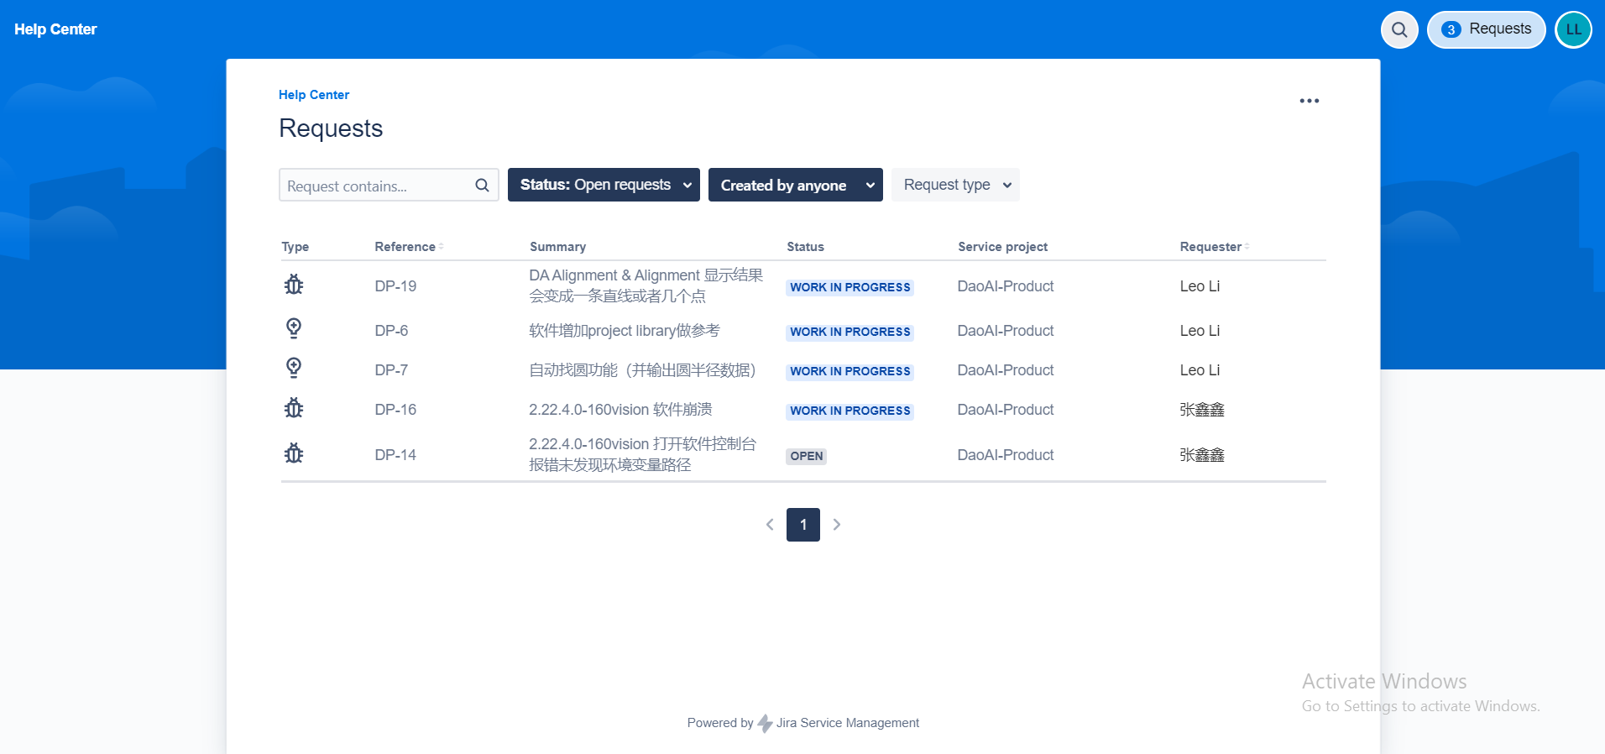Follow the Help Center breadcrumb link
Image resolution: width=1605 pixels, height=754 pixels.
[314, 95]
